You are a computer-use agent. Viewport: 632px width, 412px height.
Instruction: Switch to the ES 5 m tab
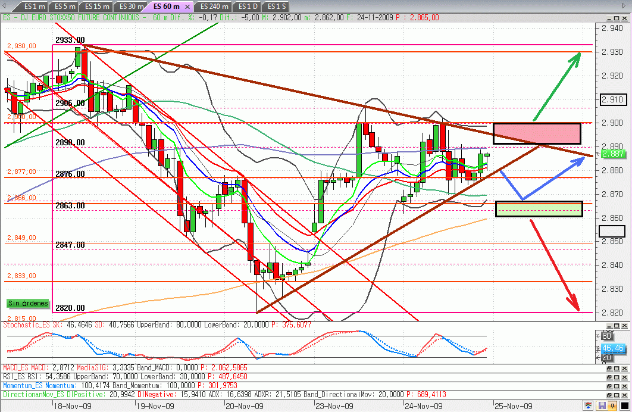64,7
